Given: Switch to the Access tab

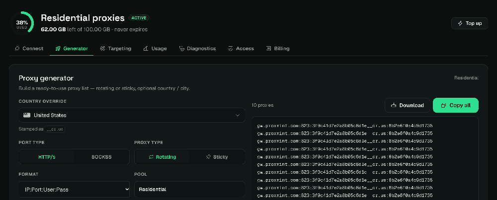Looking at the screenshot, I should pyautogui.click(x=241, y=49).
